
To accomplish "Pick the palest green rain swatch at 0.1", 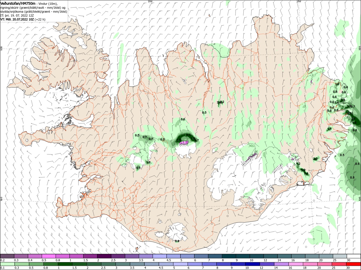I will tap(7, 264).
